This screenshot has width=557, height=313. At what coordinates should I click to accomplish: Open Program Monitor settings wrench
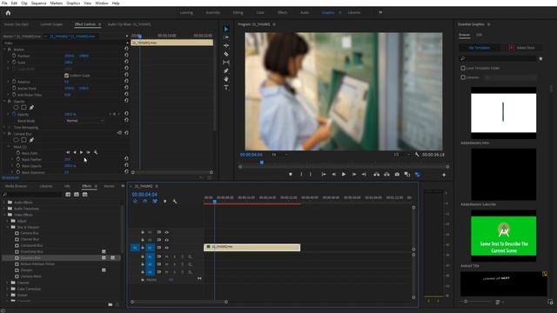(417, 155)
